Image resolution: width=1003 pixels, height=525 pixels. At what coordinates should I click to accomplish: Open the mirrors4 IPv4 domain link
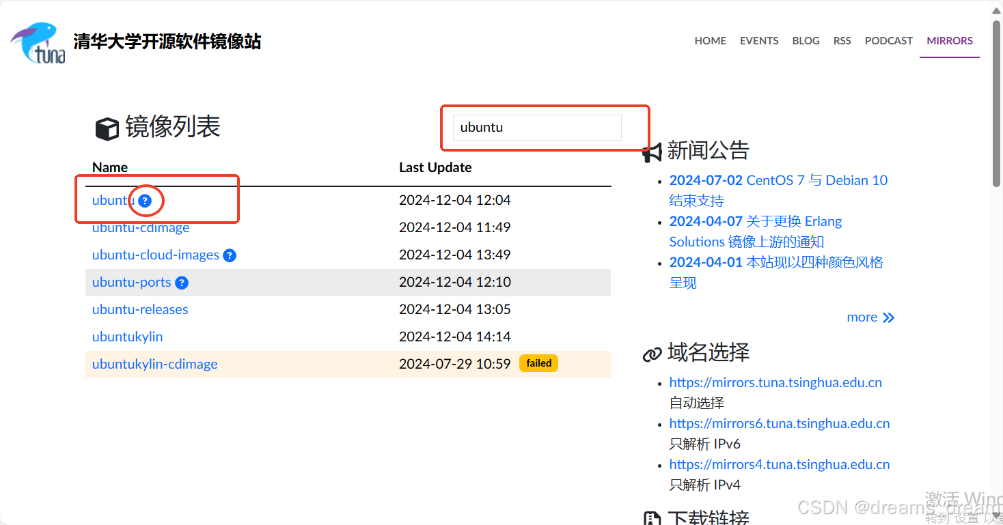point(780,464)
